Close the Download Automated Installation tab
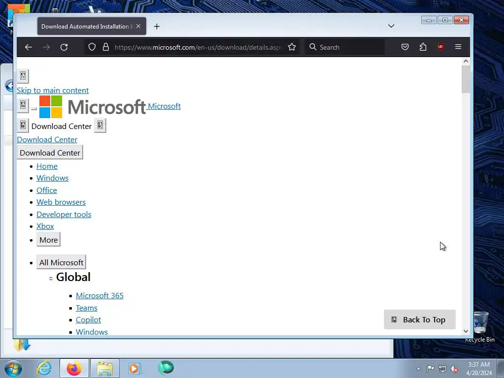This screenshot has width=504, height=378. point(138,27)
